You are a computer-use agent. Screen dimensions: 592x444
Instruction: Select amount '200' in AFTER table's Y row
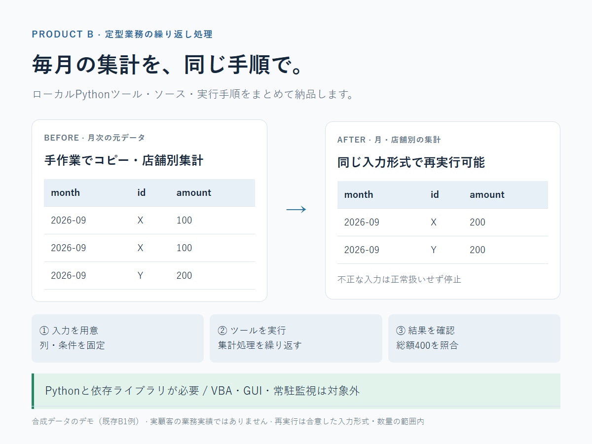click(478, 250)
